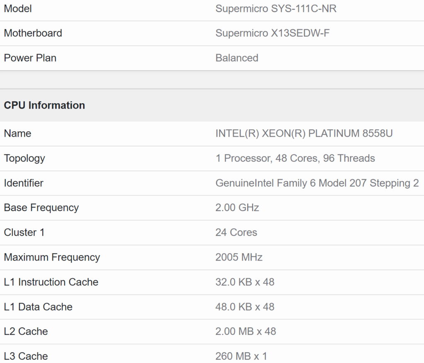Click the Supermicro X13SEDW-F motherboard value

coord(272,33)
